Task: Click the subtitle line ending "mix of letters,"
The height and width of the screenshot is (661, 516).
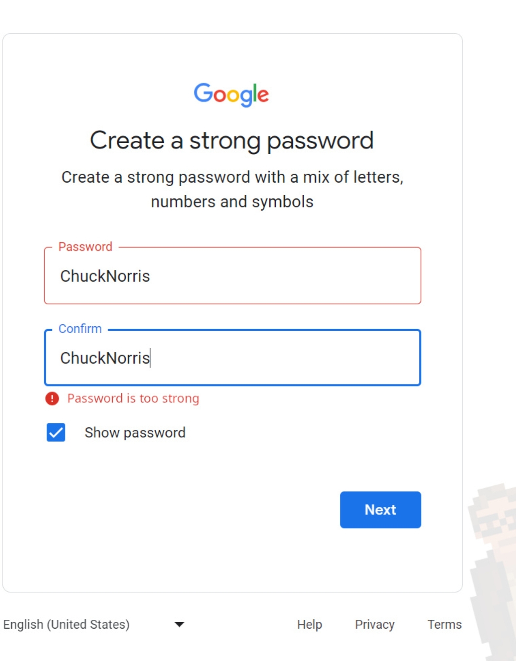Action: pos(232,177)
